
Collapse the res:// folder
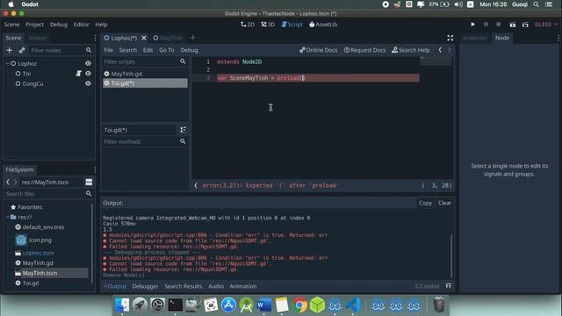tap(8, 217)
